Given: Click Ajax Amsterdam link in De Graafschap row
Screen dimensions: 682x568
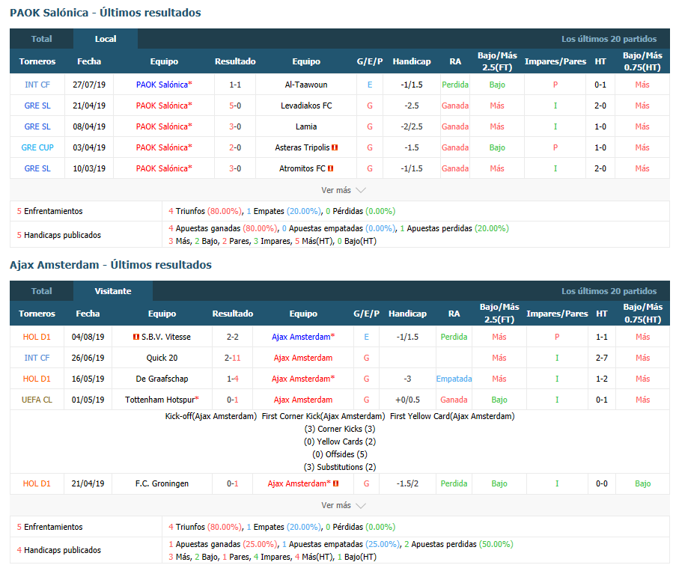Looking at the screenshot, I should pos(303,379).
